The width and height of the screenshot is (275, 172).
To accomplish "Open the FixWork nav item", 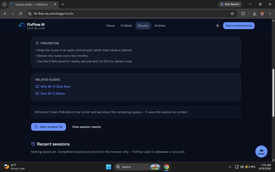I will (x=126, y=26).
